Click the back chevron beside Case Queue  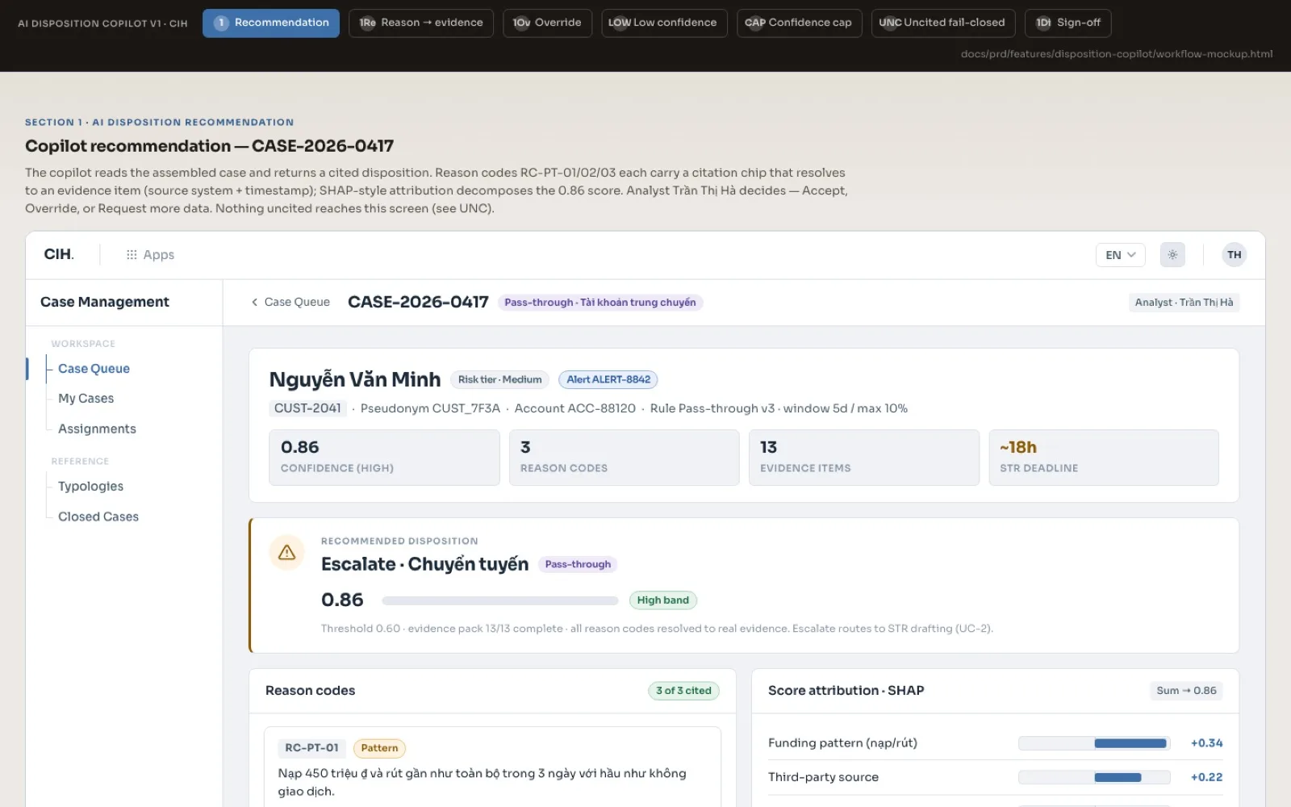tap(255, 302)
